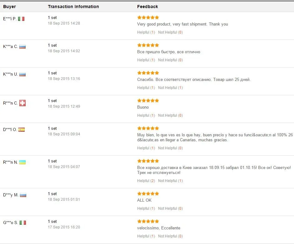
Task: Click buyer name D***y M.
Action: [11, 195]
